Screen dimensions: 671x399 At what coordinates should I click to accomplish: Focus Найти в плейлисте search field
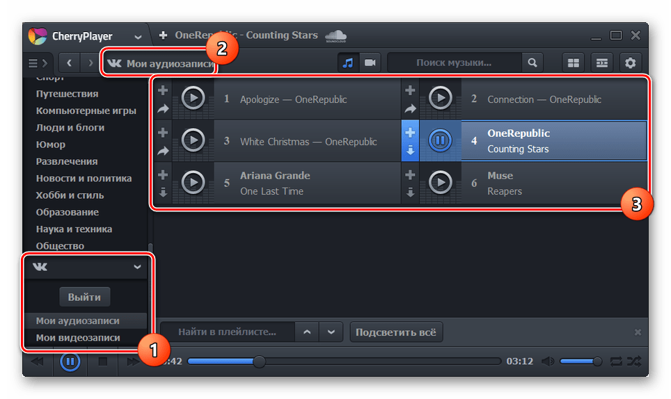(228, 332)
